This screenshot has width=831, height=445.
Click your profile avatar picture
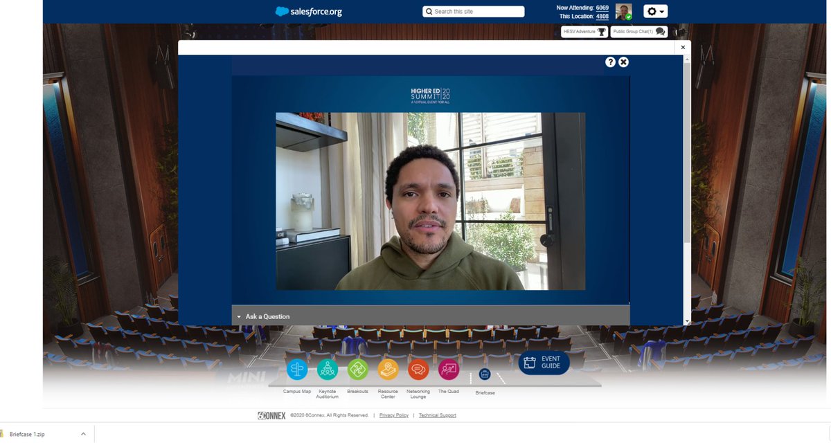pos(623,11)
